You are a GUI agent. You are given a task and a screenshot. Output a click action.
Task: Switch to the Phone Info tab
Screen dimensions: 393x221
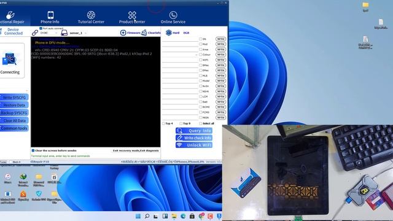50,18
